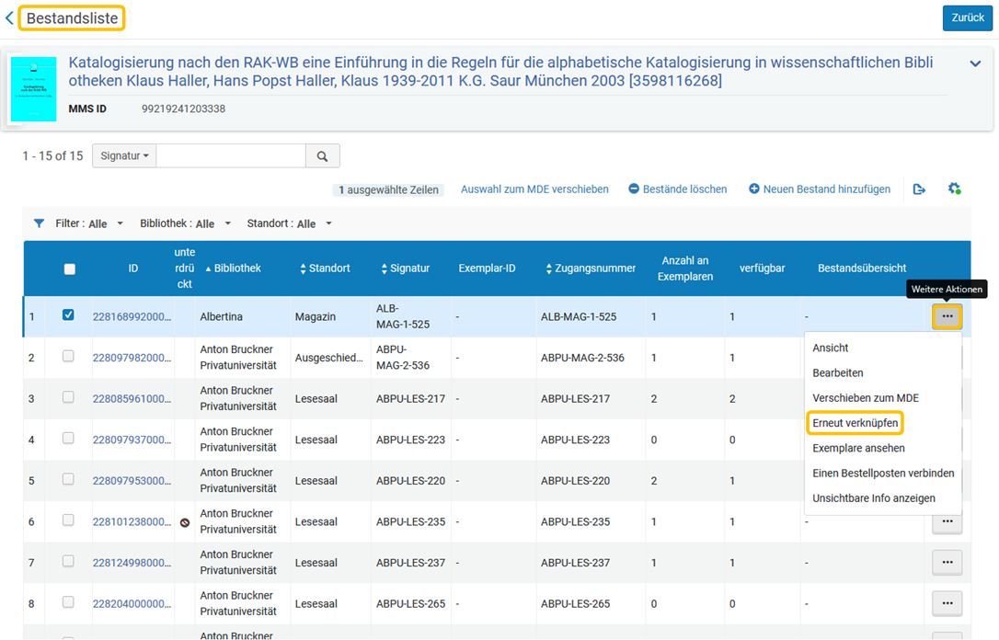Click the book cover thumbnail
The height and width of the screenshot is (640, 999).
coord(34,89)
